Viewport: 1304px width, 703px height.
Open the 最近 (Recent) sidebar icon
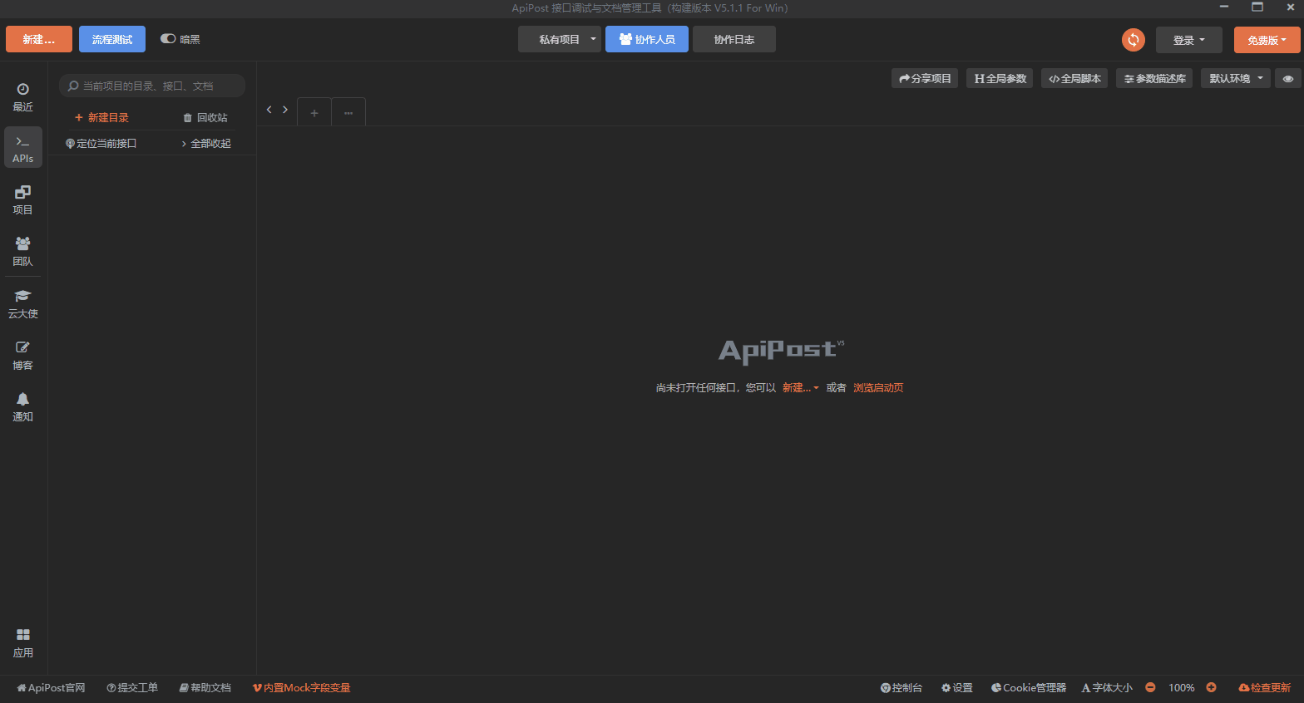pos(23,97)
